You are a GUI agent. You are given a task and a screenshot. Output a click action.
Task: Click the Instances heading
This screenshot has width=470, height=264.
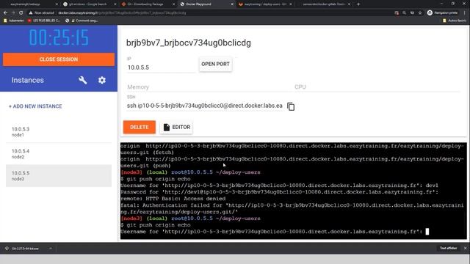(x=28, y=80)
